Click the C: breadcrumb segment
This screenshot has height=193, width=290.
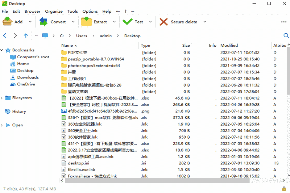point(62,36)
